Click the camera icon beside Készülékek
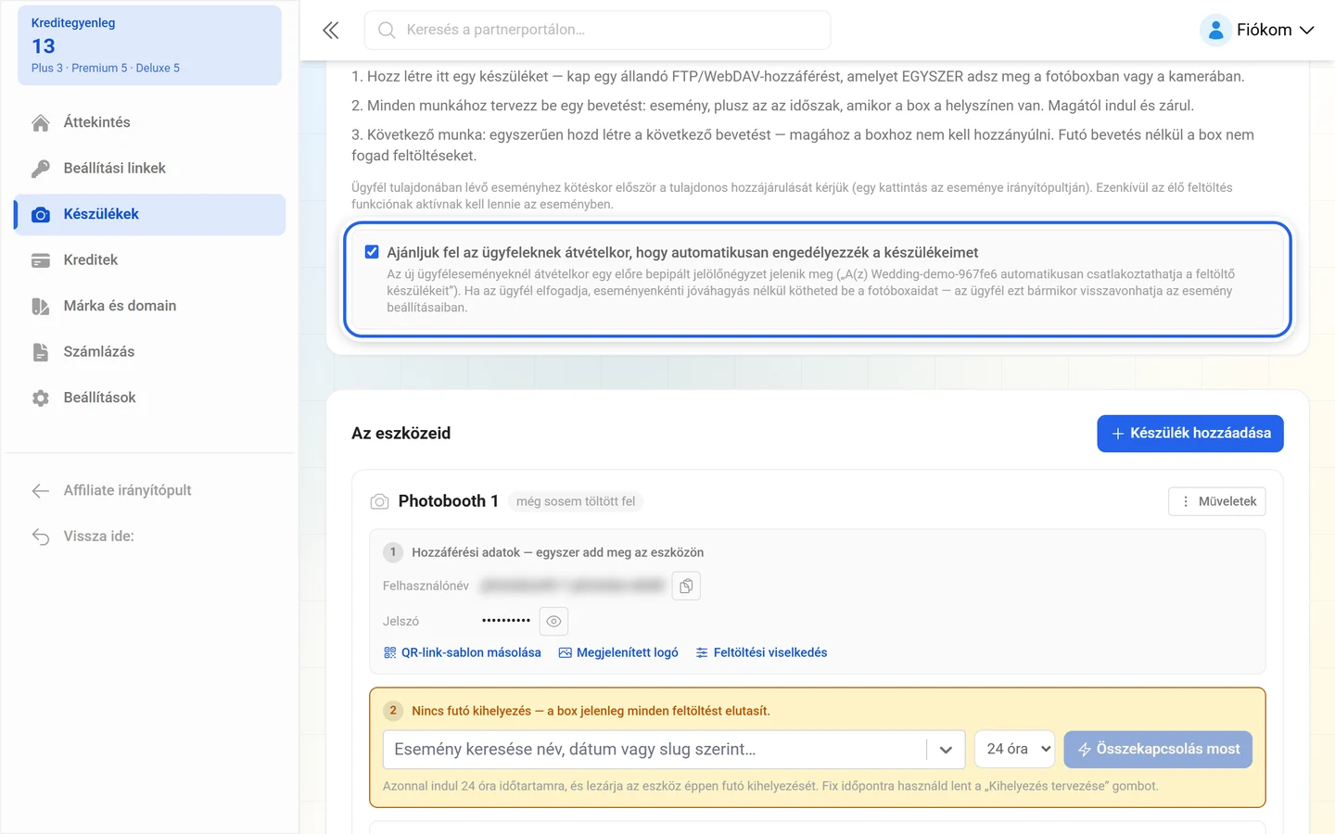This screenshot has width=1335, height=834. point(41,214)
